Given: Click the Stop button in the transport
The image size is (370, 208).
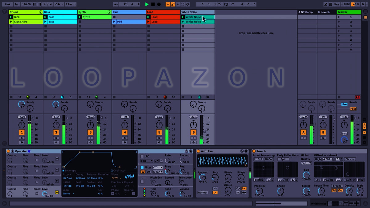Looking at the screenshot, I should click(153, 4).
